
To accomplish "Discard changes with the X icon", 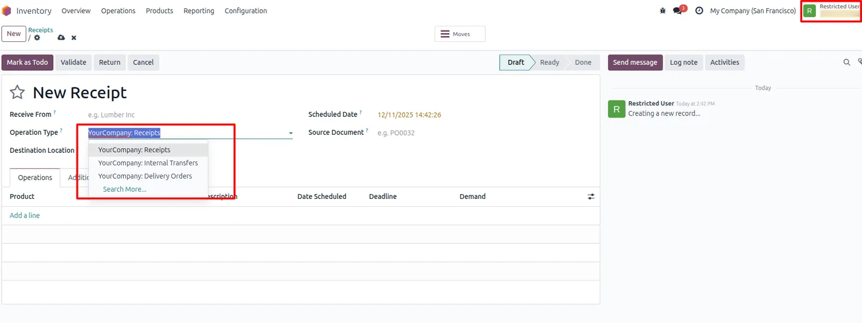I will click(x=74, y=38).
